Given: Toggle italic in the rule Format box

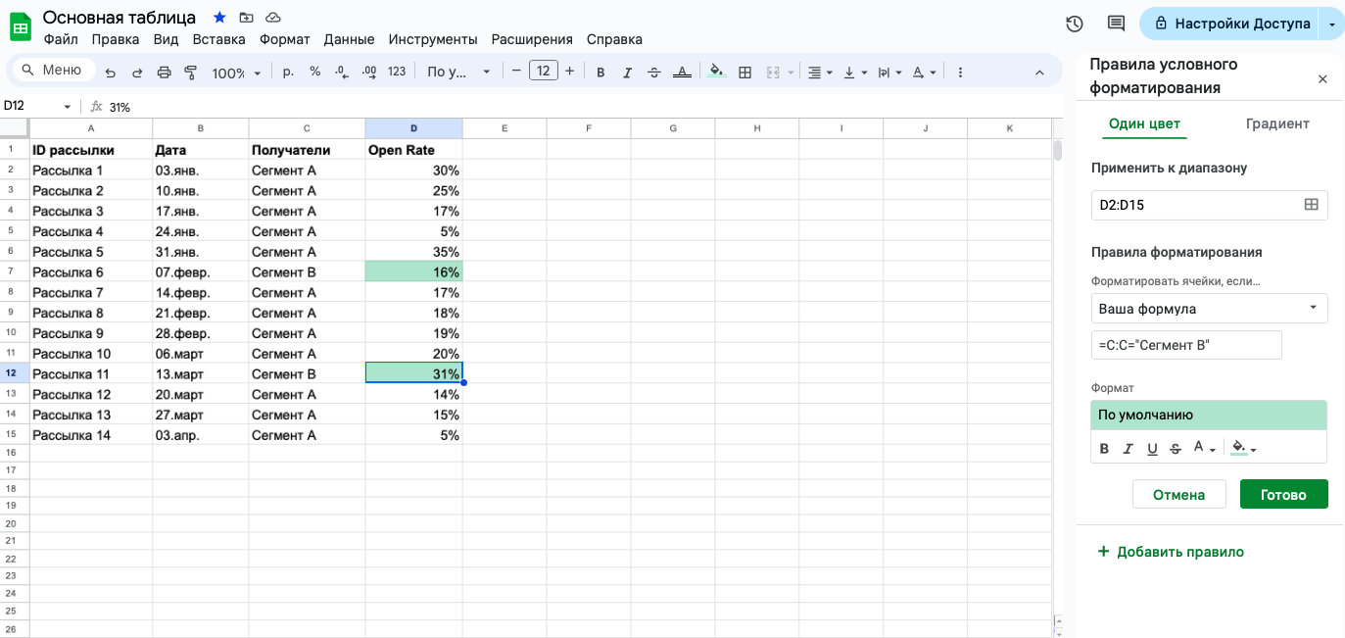Looking at the screenshot, I should [x=1128, y=449].
